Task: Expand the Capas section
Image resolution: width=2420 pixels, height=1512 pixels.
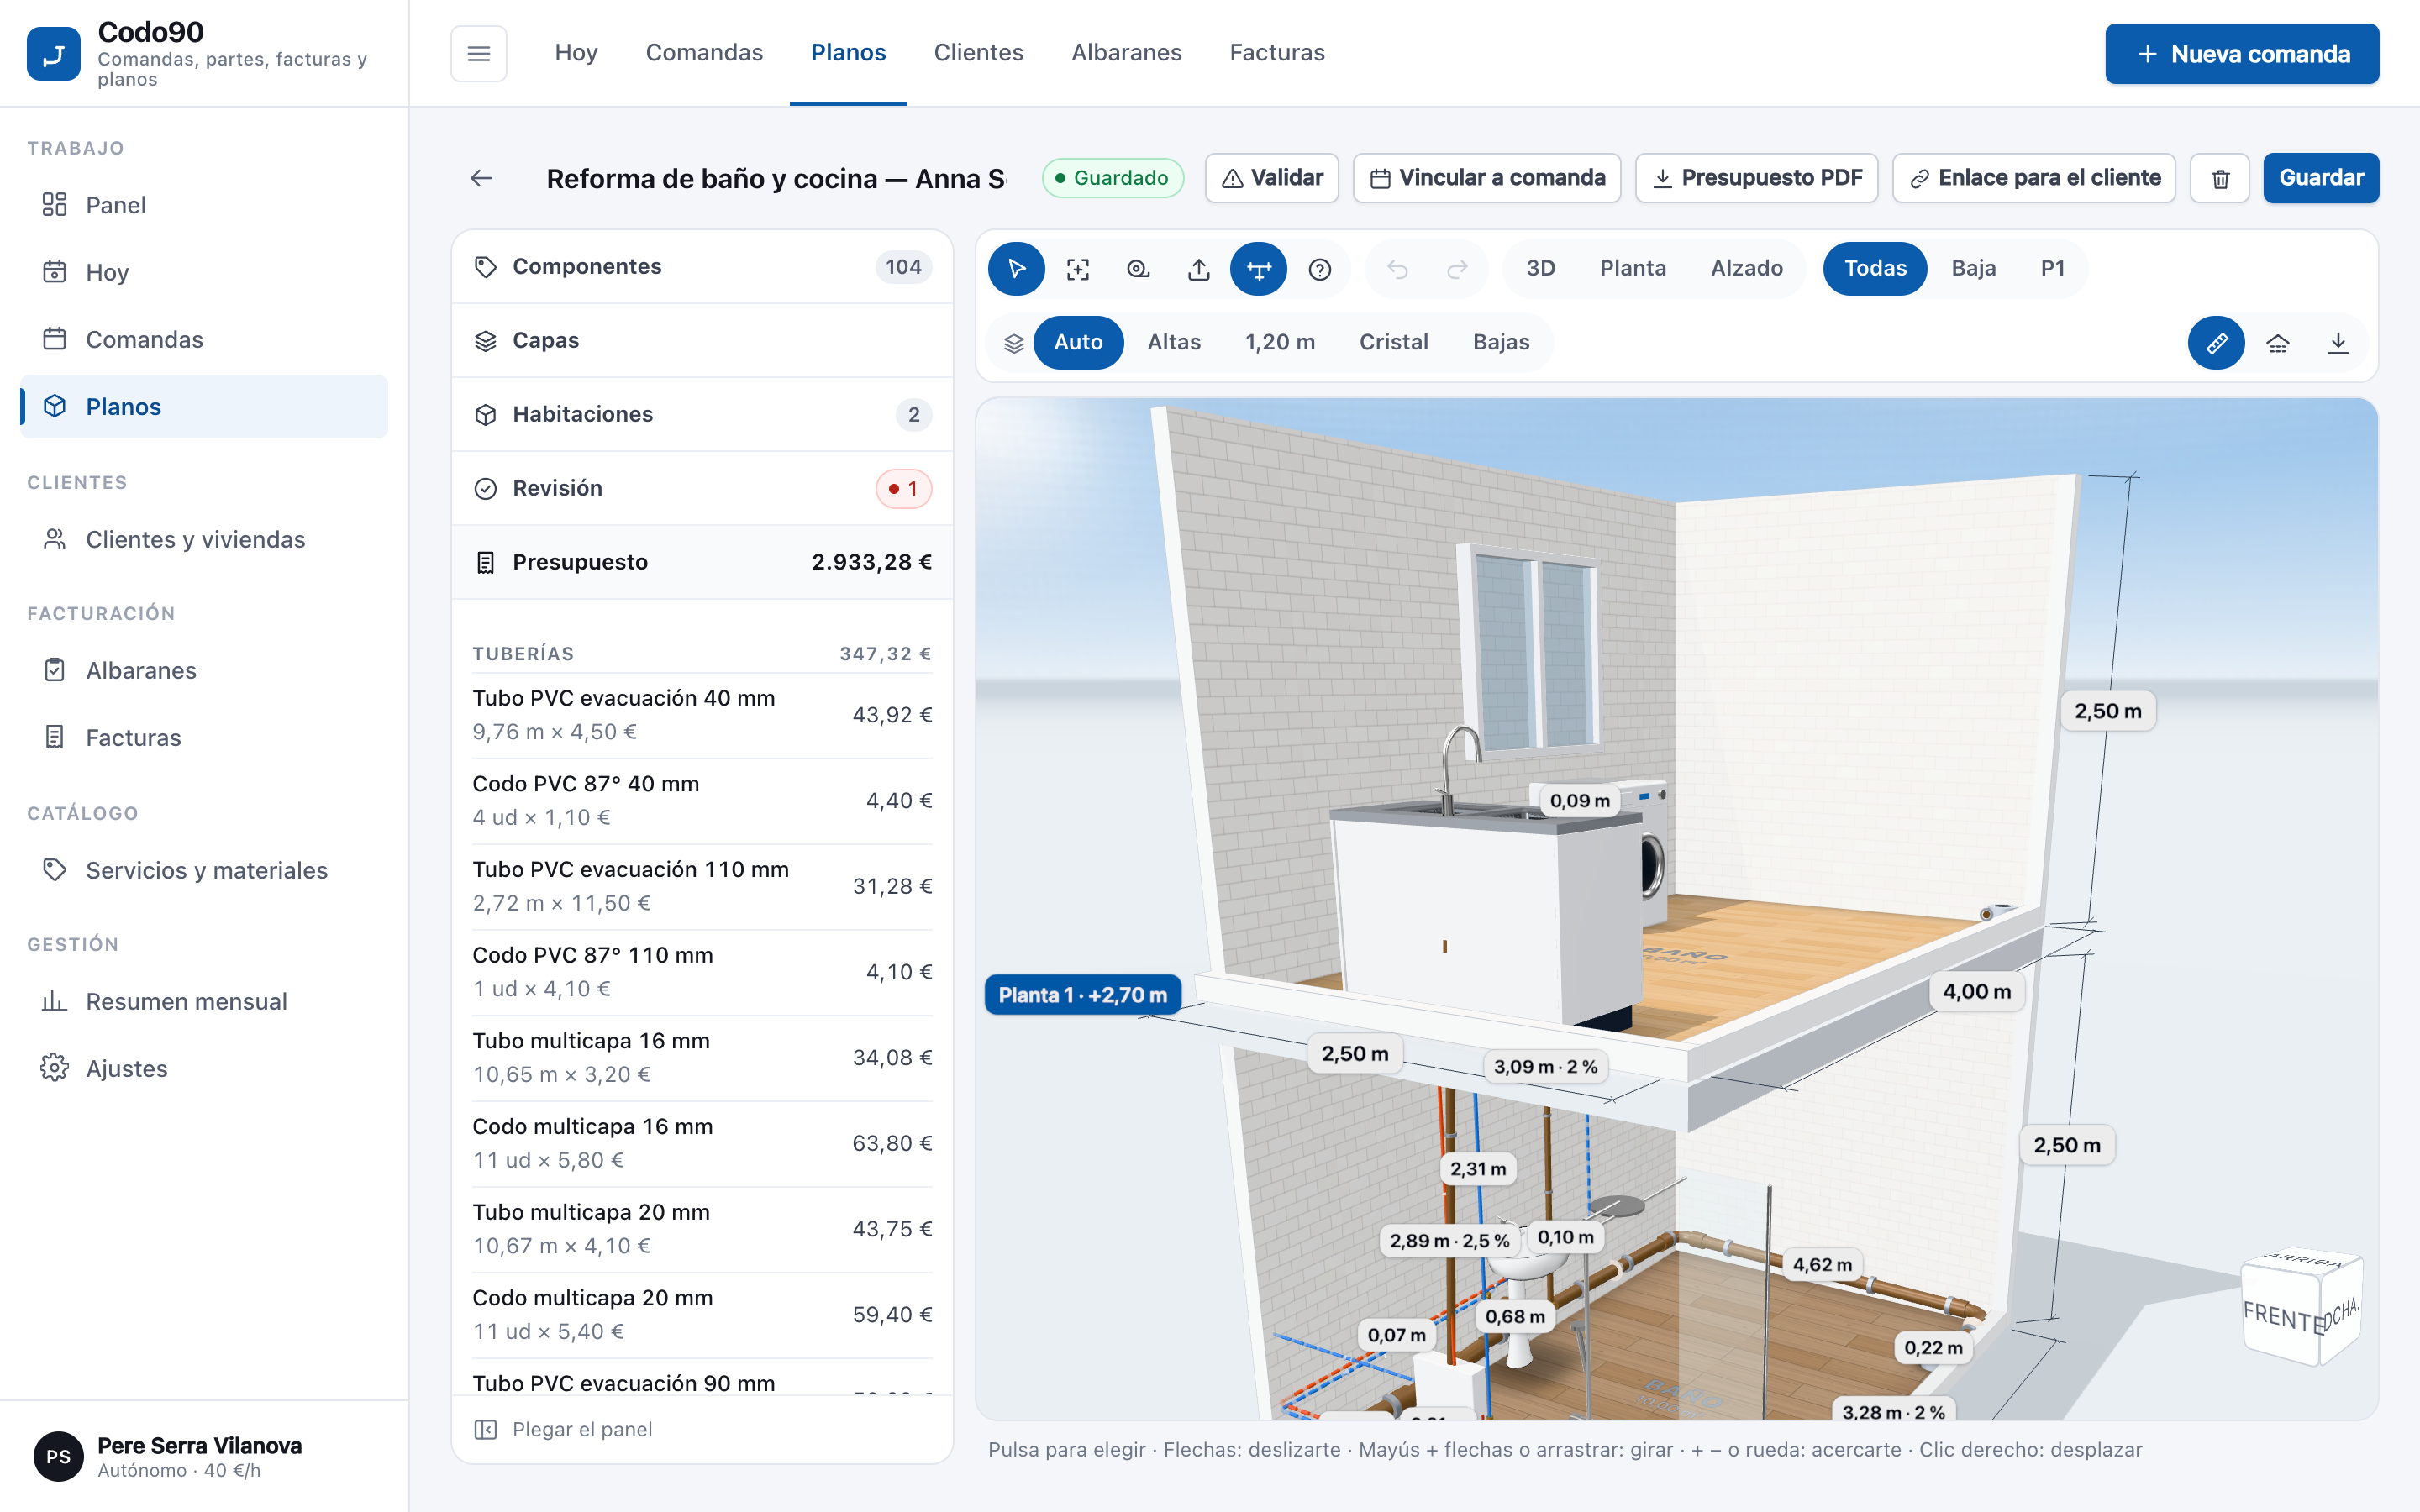Action: (x=702, y=341)
